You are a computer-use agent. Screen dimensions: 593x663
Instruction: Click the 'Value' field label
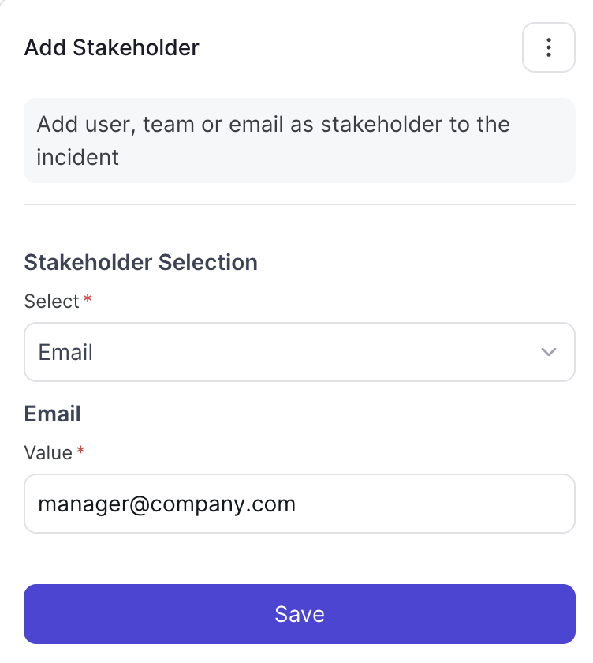pyautogui.click(x=48, y=453)
